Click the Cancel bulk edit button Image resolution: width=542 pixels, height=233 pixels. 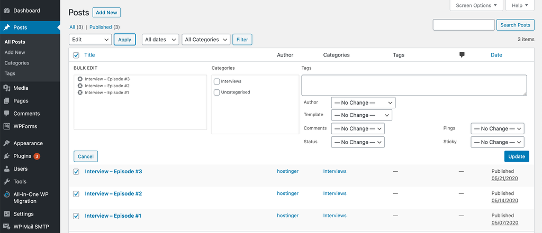86,156
